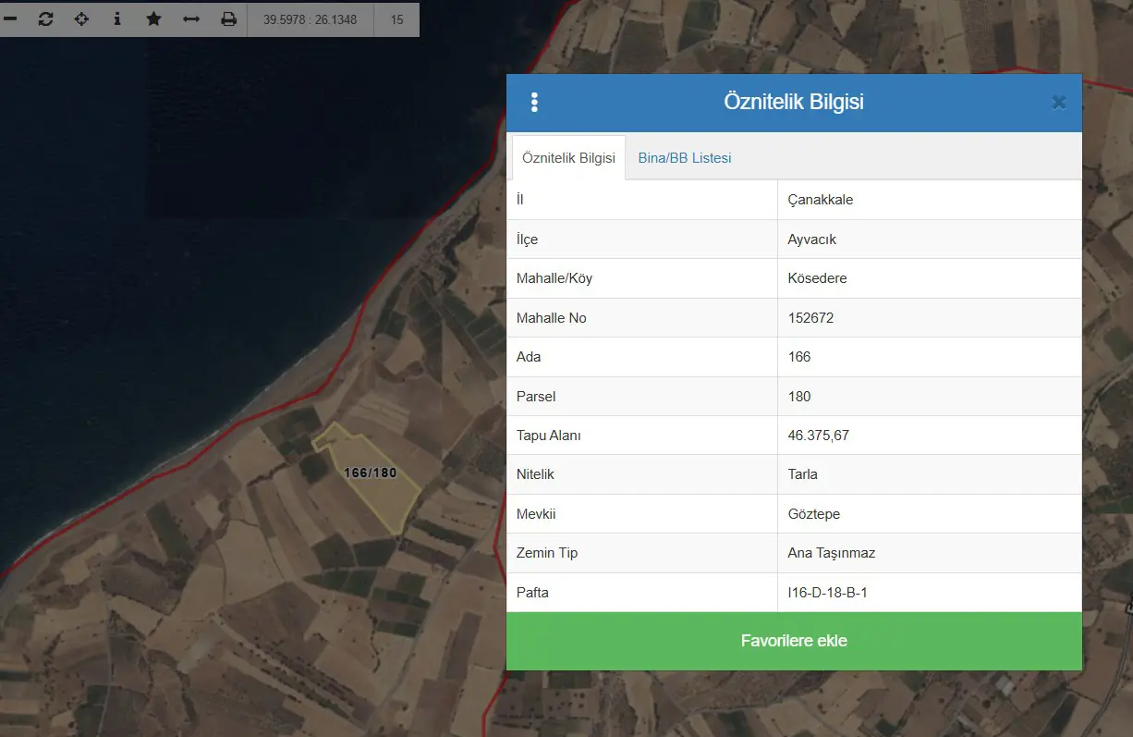
Task: Click the Zemin Tip value Ana Taşınmaz
Action: coord(832,553)
